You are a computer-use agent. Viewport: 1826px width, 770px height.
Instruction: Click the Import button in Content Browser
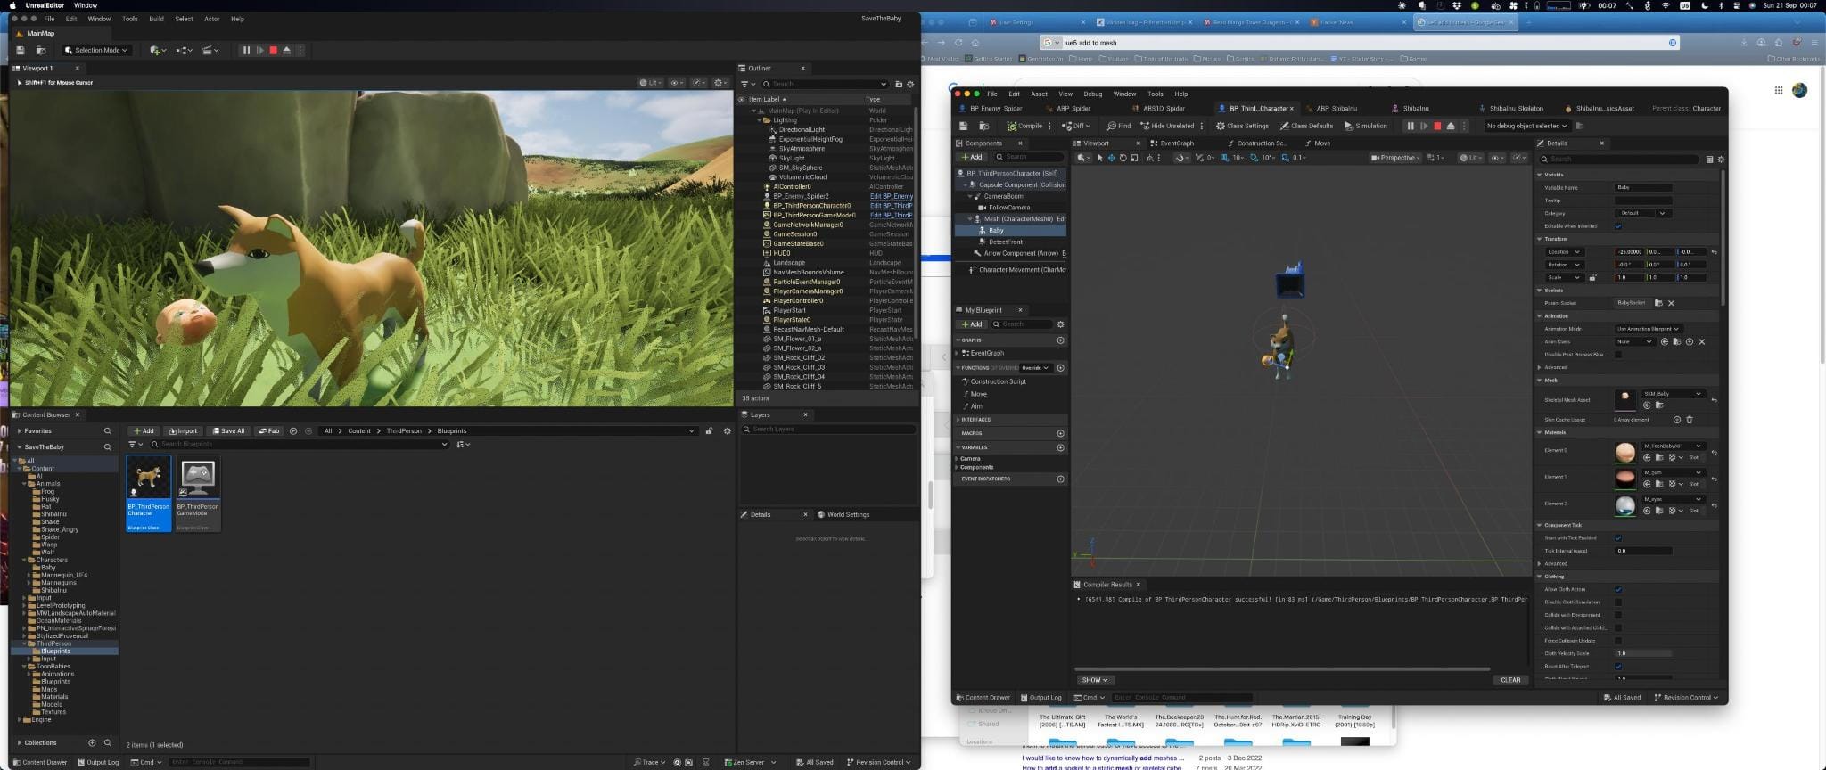coord(183,431)
